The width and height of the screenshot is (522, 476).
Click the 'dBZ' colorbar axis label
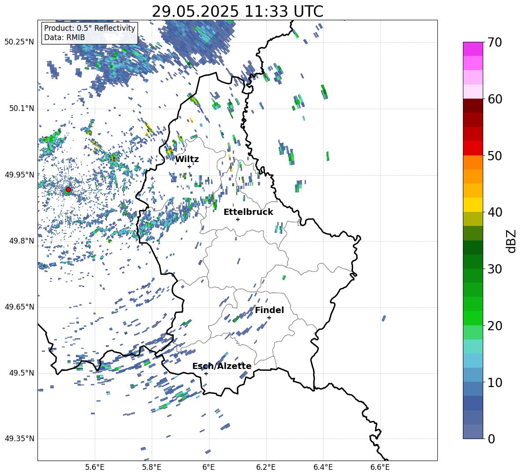pos(512,241)
